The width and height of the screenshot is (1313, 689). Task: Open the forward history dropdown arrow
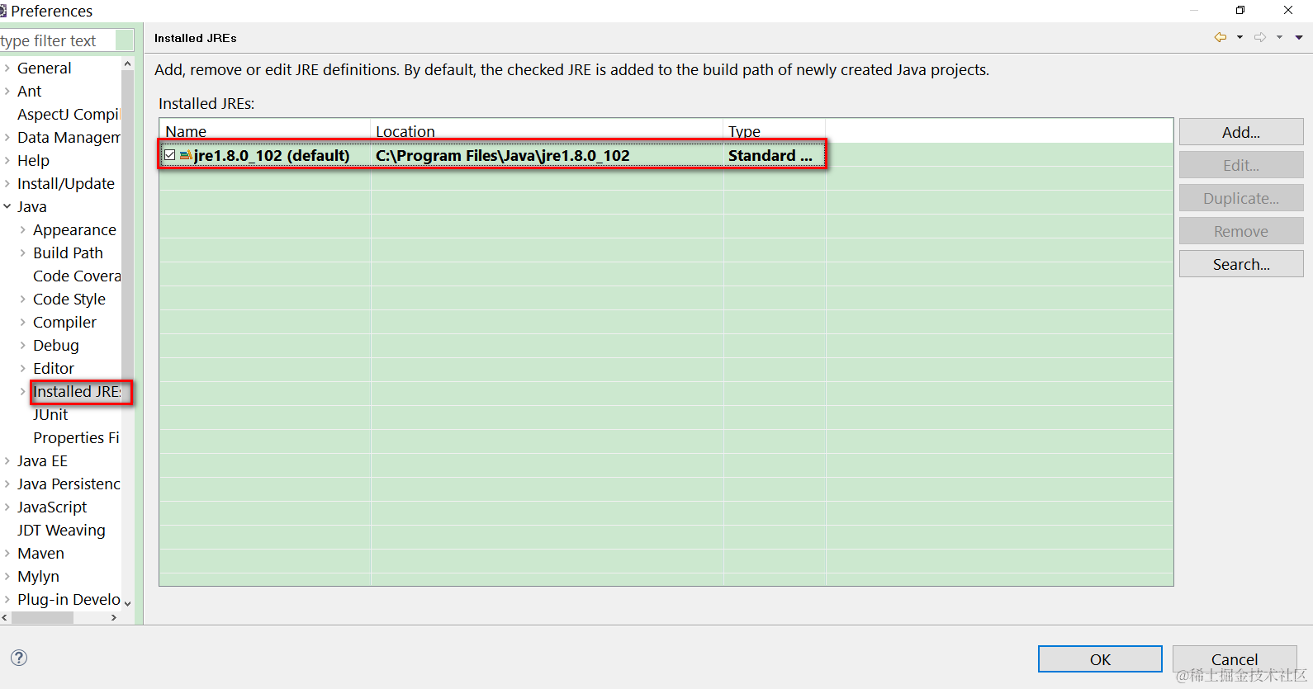point(1279,37)
